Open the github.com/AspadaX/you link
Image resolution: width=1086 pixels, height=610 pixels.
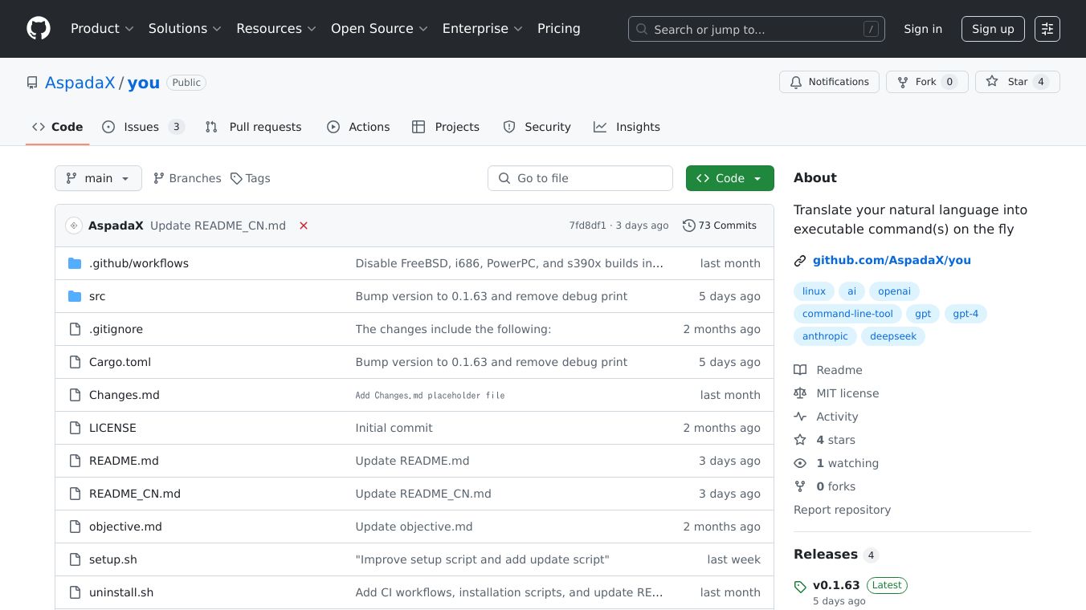(892, 260)
